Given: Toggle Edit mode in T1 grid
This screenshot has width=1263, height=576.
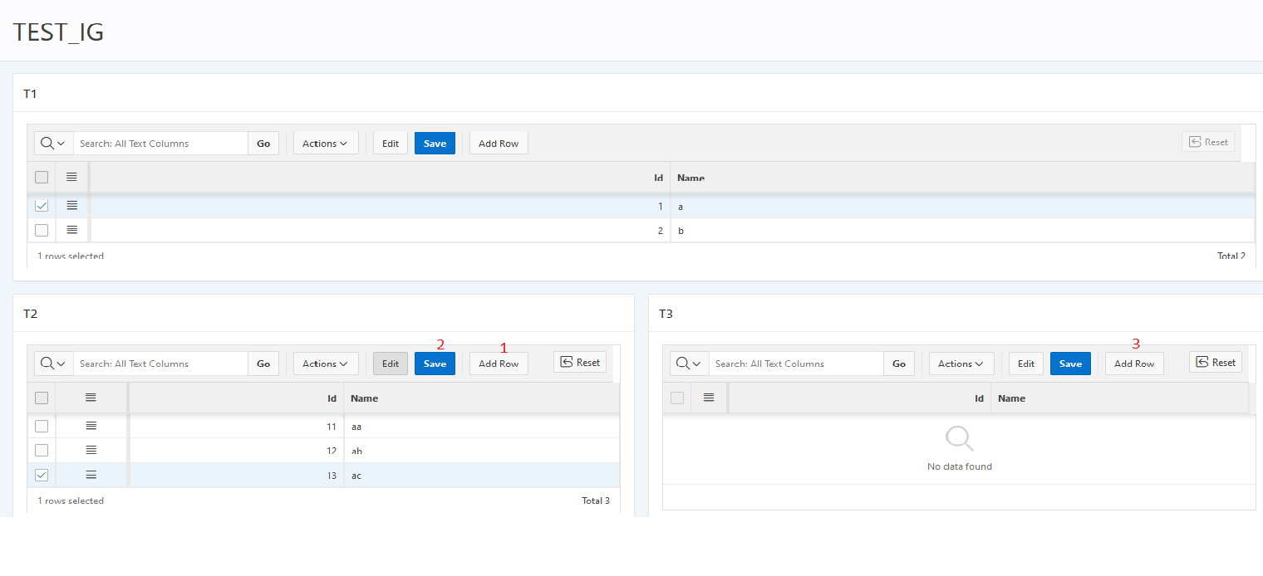Looking at the screenshot, I should [391, 143].
